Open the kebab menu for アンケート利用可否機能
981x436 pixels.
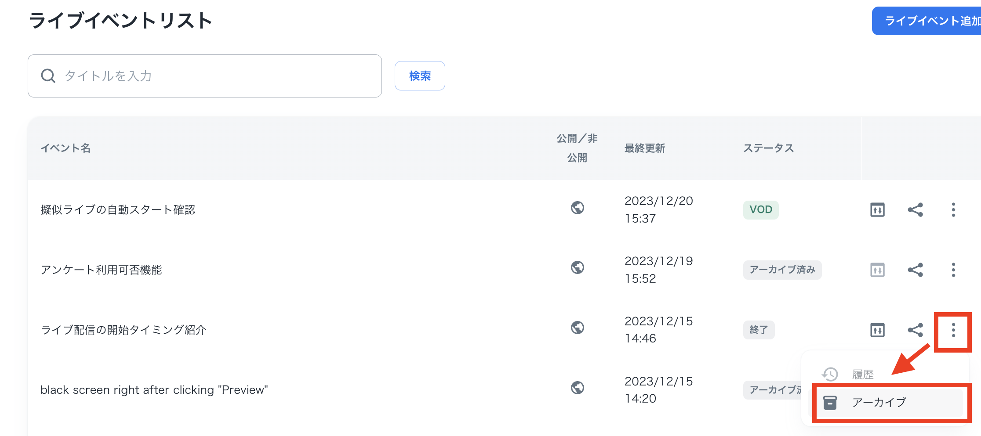click(x=953, y=270)
